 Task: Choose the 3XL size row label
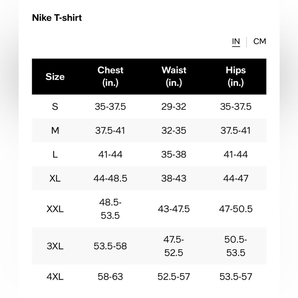point(55,246)
